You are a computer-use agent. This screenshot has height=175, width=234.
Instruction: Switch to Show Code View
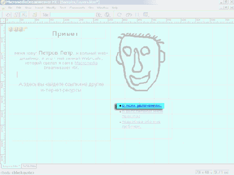[x=8, y=15]
